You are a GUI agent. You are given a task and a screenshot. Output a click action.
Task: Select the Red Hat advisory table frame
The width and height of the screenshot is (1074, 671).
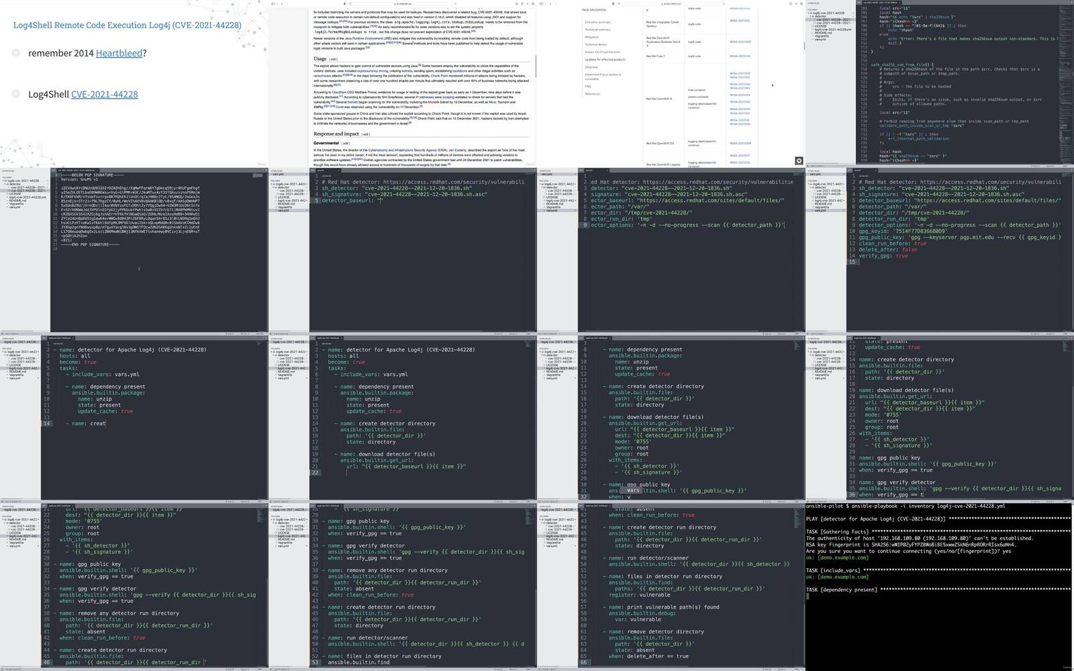tap(671, 84)
